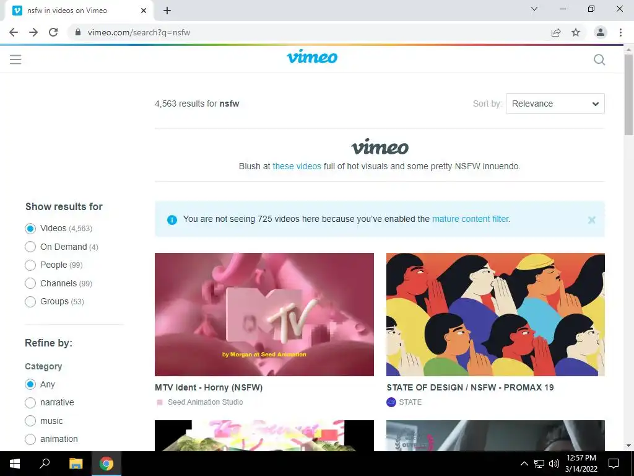Open notification center icon
The image size is (634, 476).
[614, 464]
